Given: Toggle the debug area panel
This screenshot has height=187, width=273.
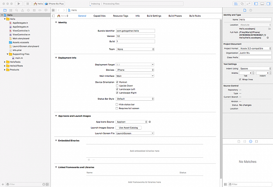Looking at the screenshot, I should coord(262,4).
